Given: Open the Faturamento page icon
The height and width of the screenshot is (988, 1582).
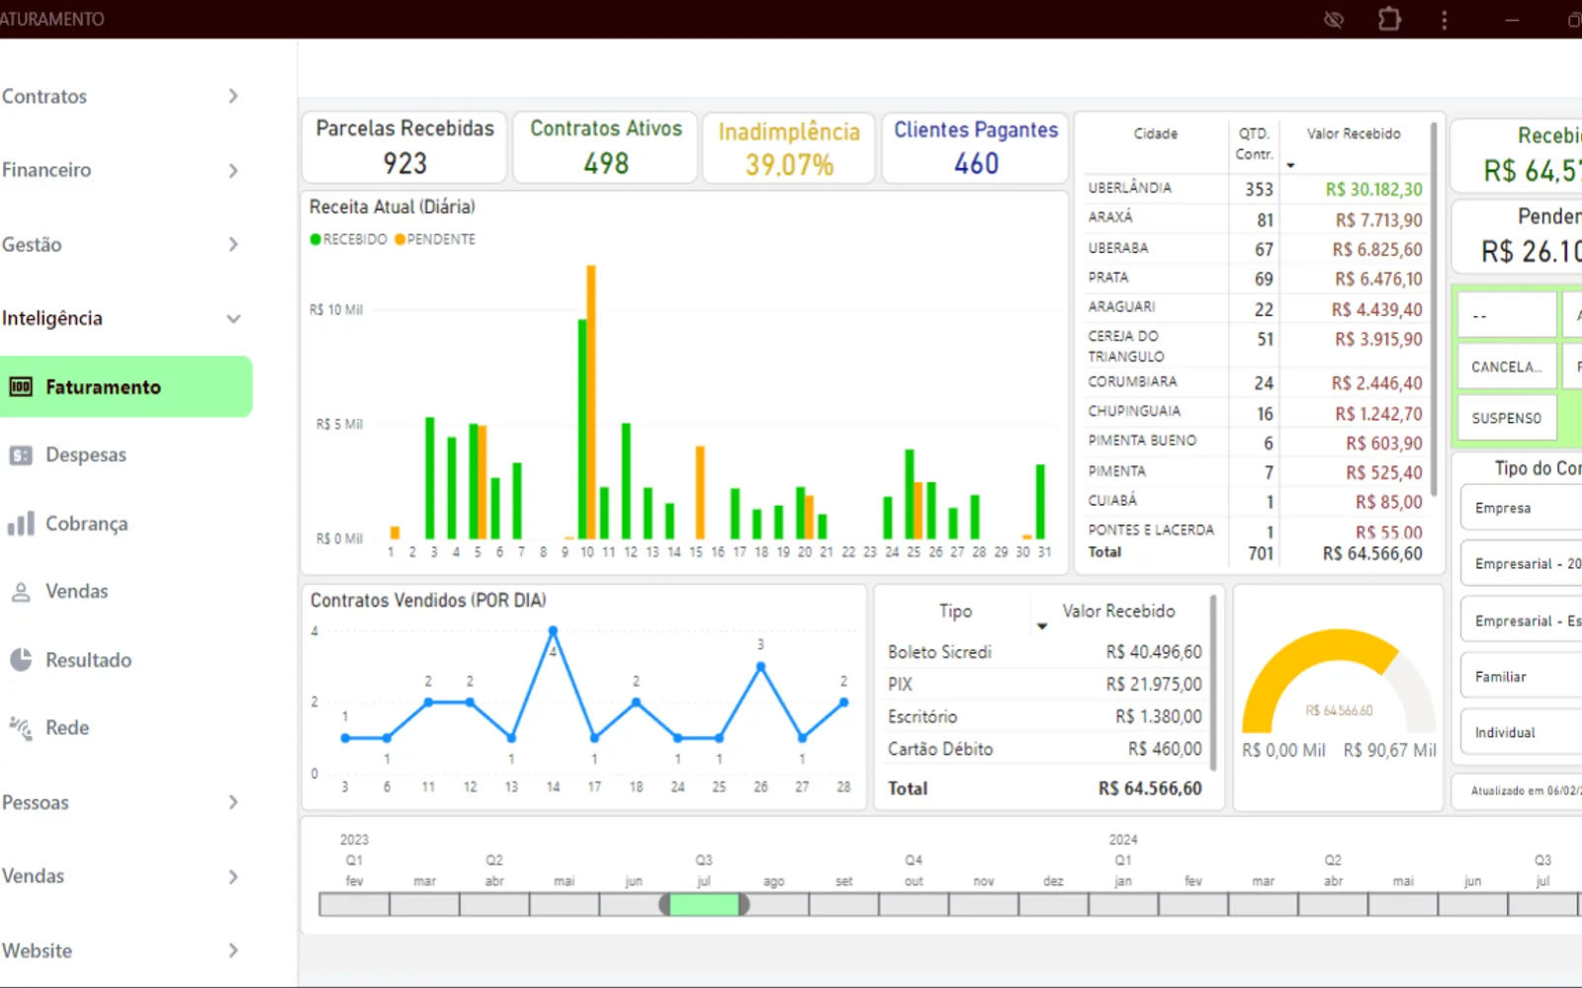Looking at the screenshot, I should point(21,386).
